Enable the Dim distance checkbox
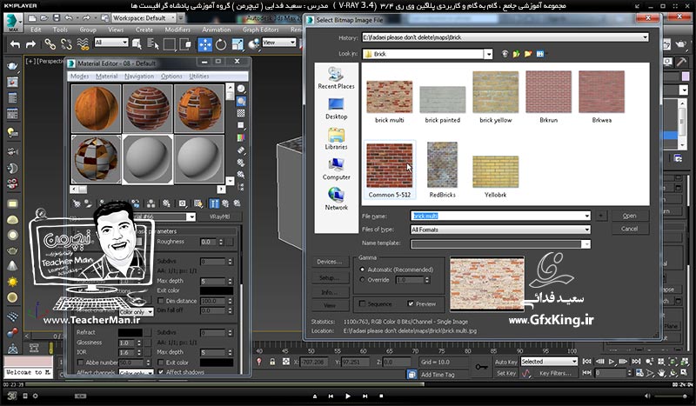696x406 pixels. pyautogui.click(x=161, y=301)
